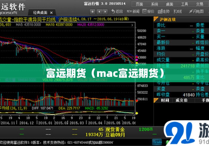Click the 卖一 row label

161,31
